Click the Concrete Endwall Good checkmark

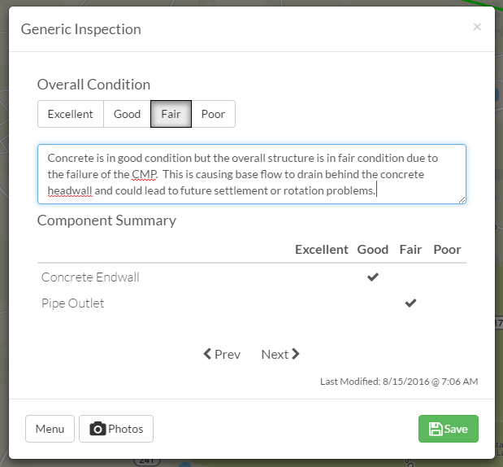pos(373,277)
